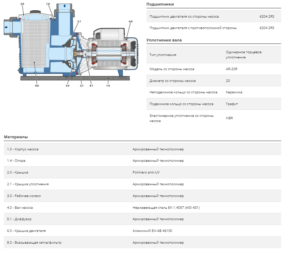Click '2.0 - Крышка' row
Image resolution: width=285 pixels, height=253 pixels.
tap(143, 172)
